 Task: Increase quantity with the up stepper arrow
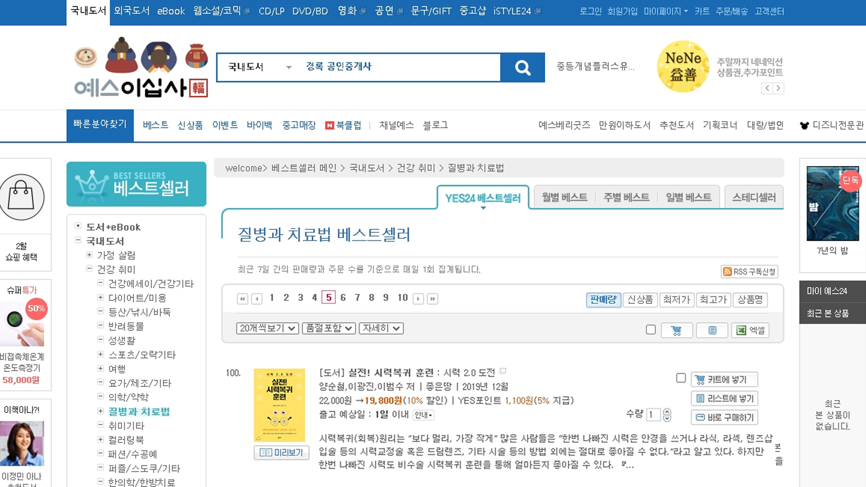pyautogui.click(x=667, y=411)
